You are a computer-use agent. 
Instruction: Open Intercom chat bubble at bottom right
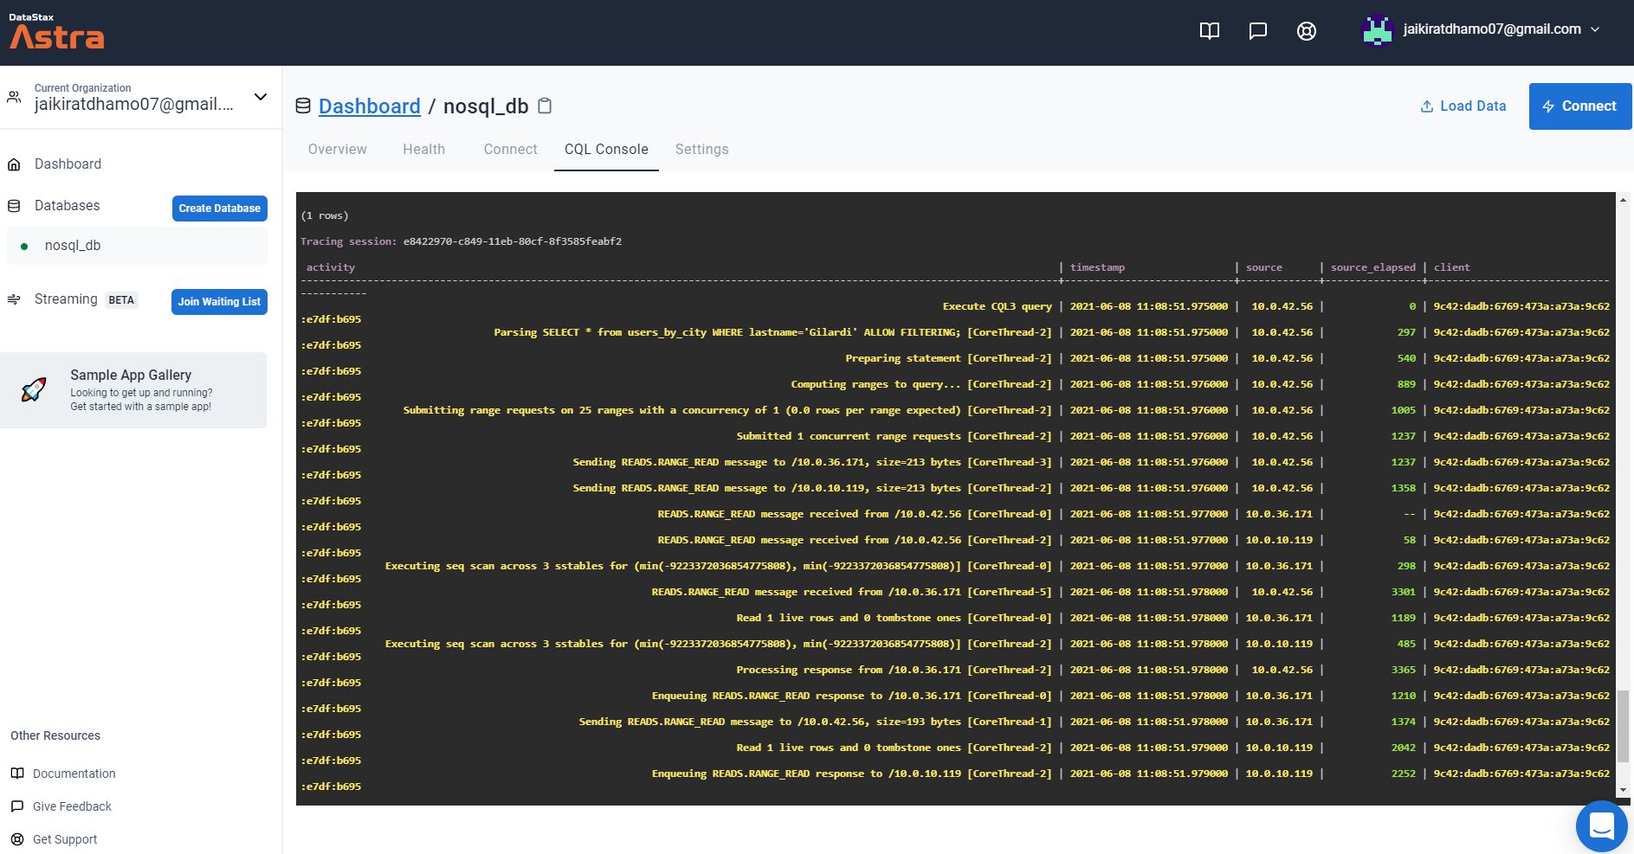[1603, 825]
